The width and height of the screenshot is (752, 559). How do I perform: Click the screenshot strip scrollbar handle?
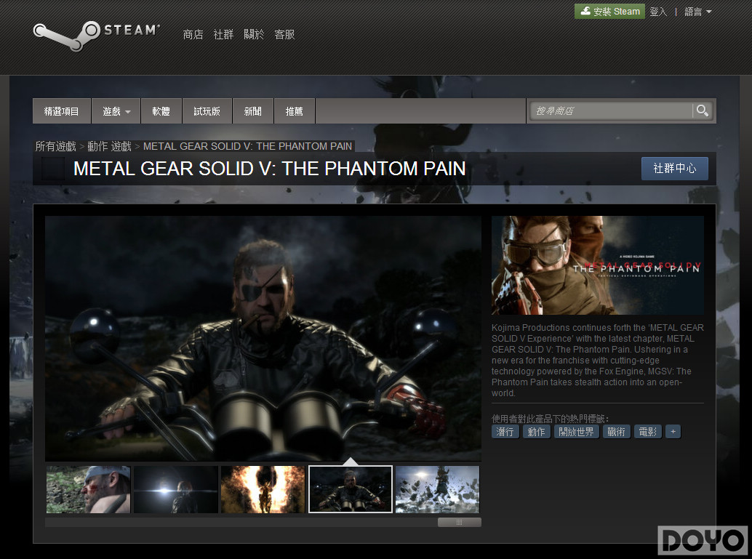[x=460, y=522]
